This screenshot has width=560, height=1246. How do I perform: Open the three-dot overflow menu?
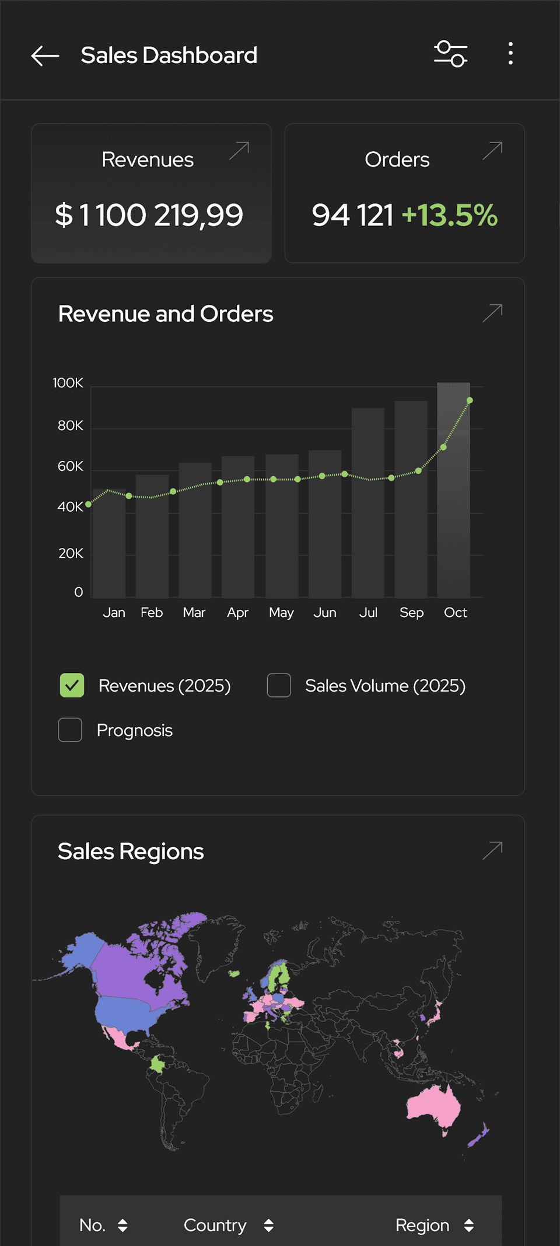(510, 54)
